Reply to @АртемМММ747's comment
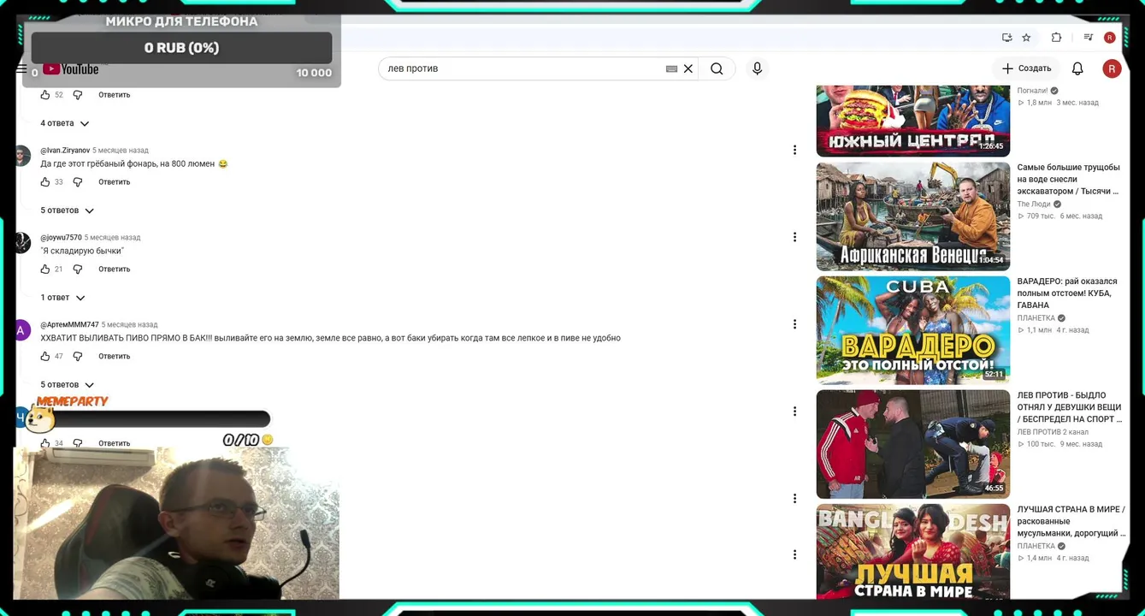 tap(114, 357)
